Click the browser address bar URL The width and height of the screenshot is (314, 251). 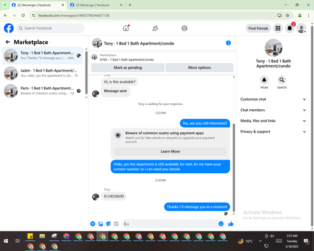pos(73,16)
